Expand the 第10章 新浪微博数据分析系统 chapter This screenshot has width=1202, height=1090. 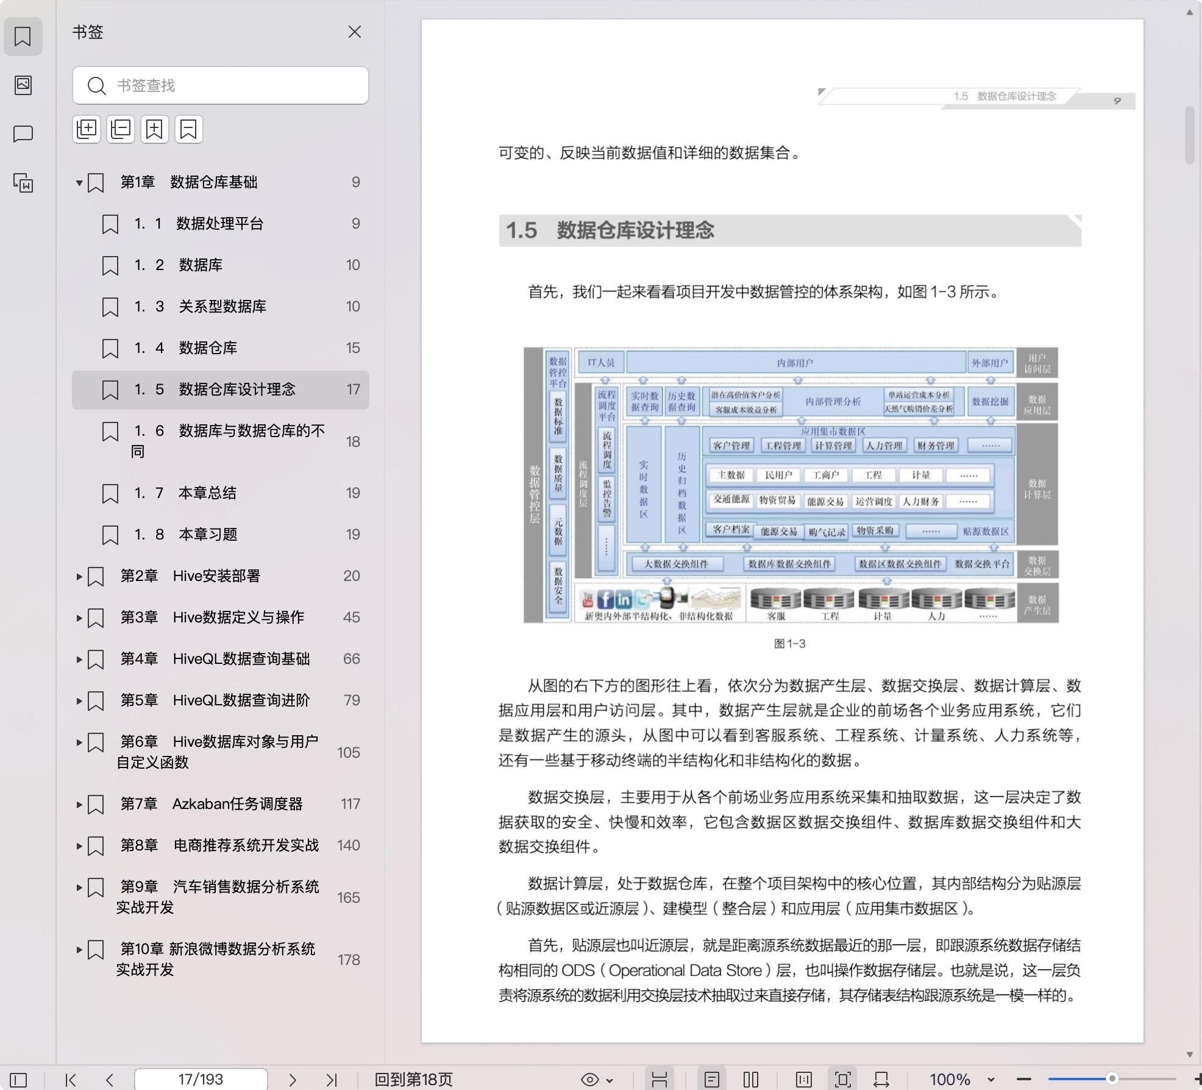point(79,949)
